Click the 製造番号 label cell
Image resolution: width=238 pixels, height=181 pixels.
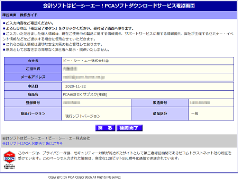160,103
